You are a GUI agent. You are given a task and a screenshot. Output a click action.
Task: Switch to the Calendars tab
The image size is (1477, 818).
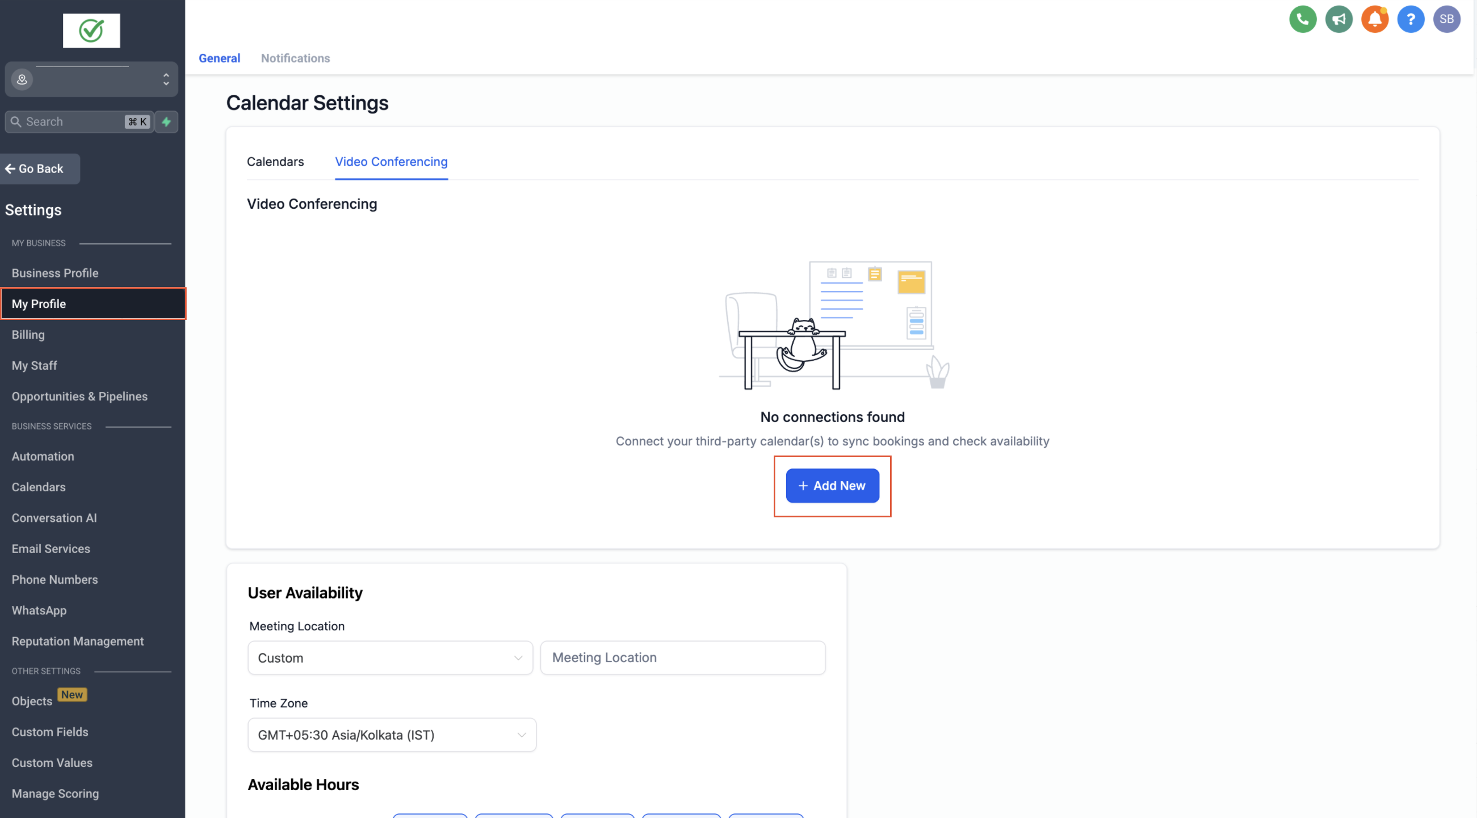(275, 162)
